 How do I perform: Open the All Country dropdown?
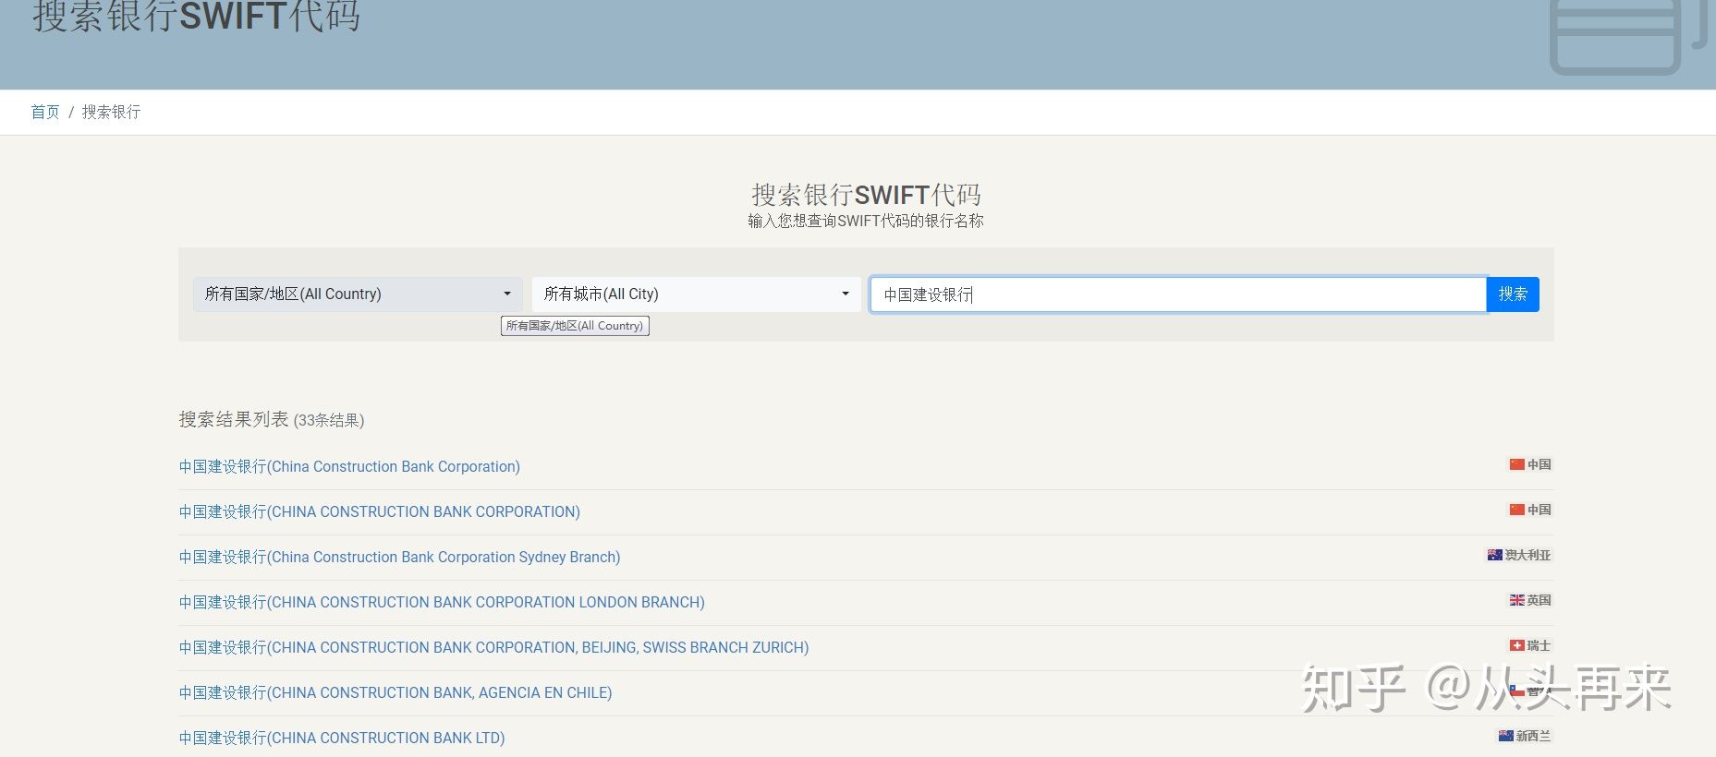tap(358, 294)
